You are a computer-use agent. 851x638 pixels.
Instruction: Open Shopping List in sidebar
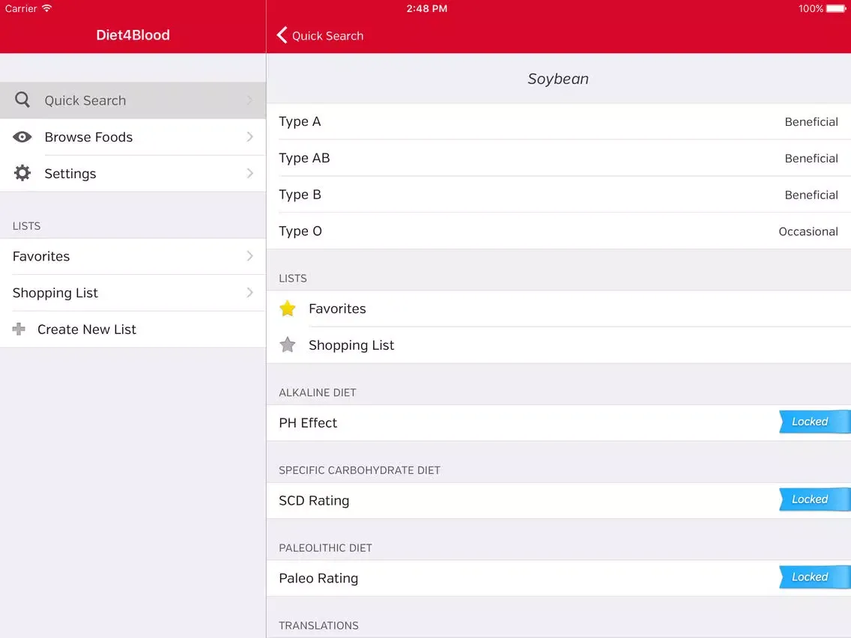133,292
